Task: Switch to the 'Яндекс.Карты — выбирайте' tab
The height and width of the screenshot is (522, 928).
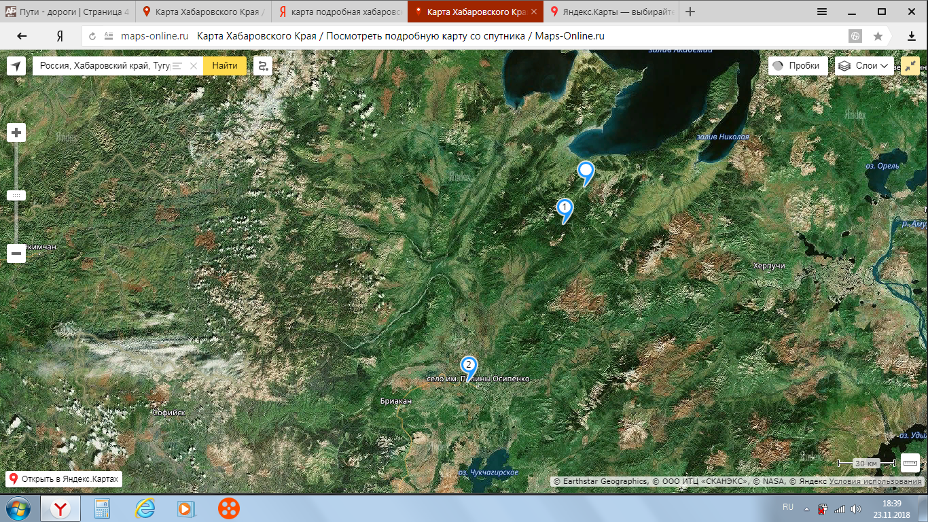Action: 611,12
